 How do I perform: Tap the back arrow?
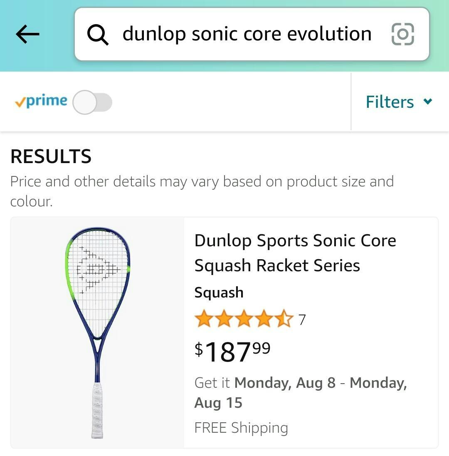[27, 34]
